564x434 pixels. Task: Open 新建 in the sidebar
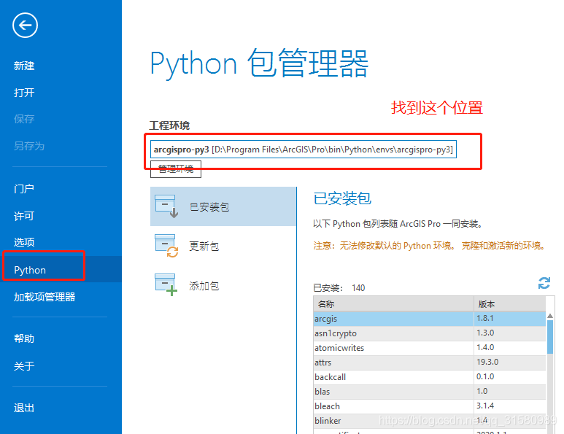coord(24,66)
